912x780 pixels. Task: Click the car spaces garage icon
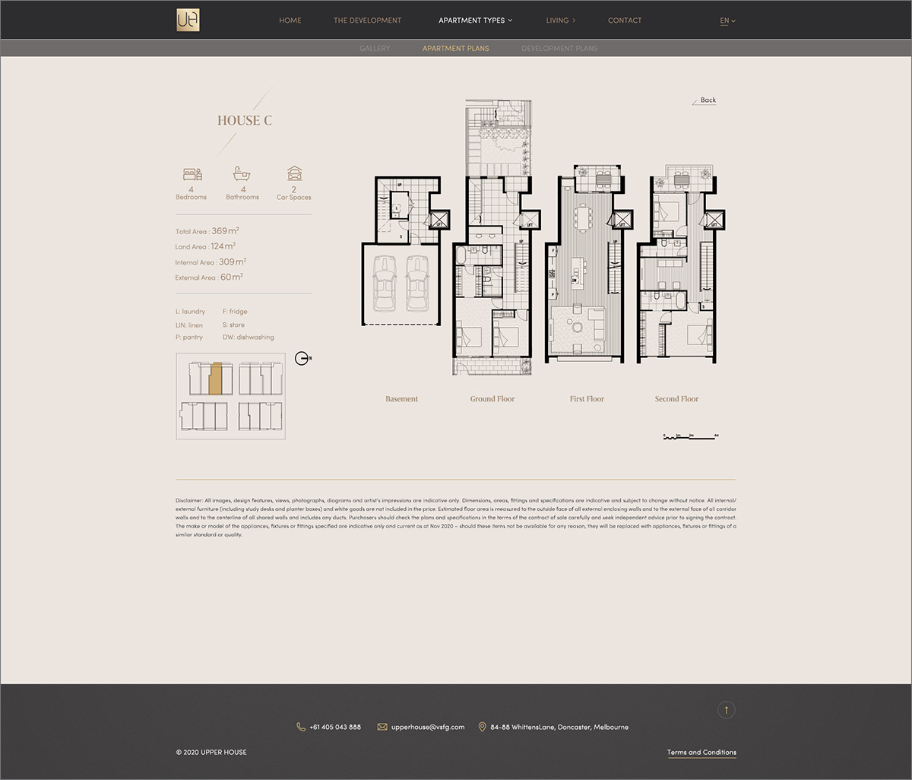click(x=293, y=173)
